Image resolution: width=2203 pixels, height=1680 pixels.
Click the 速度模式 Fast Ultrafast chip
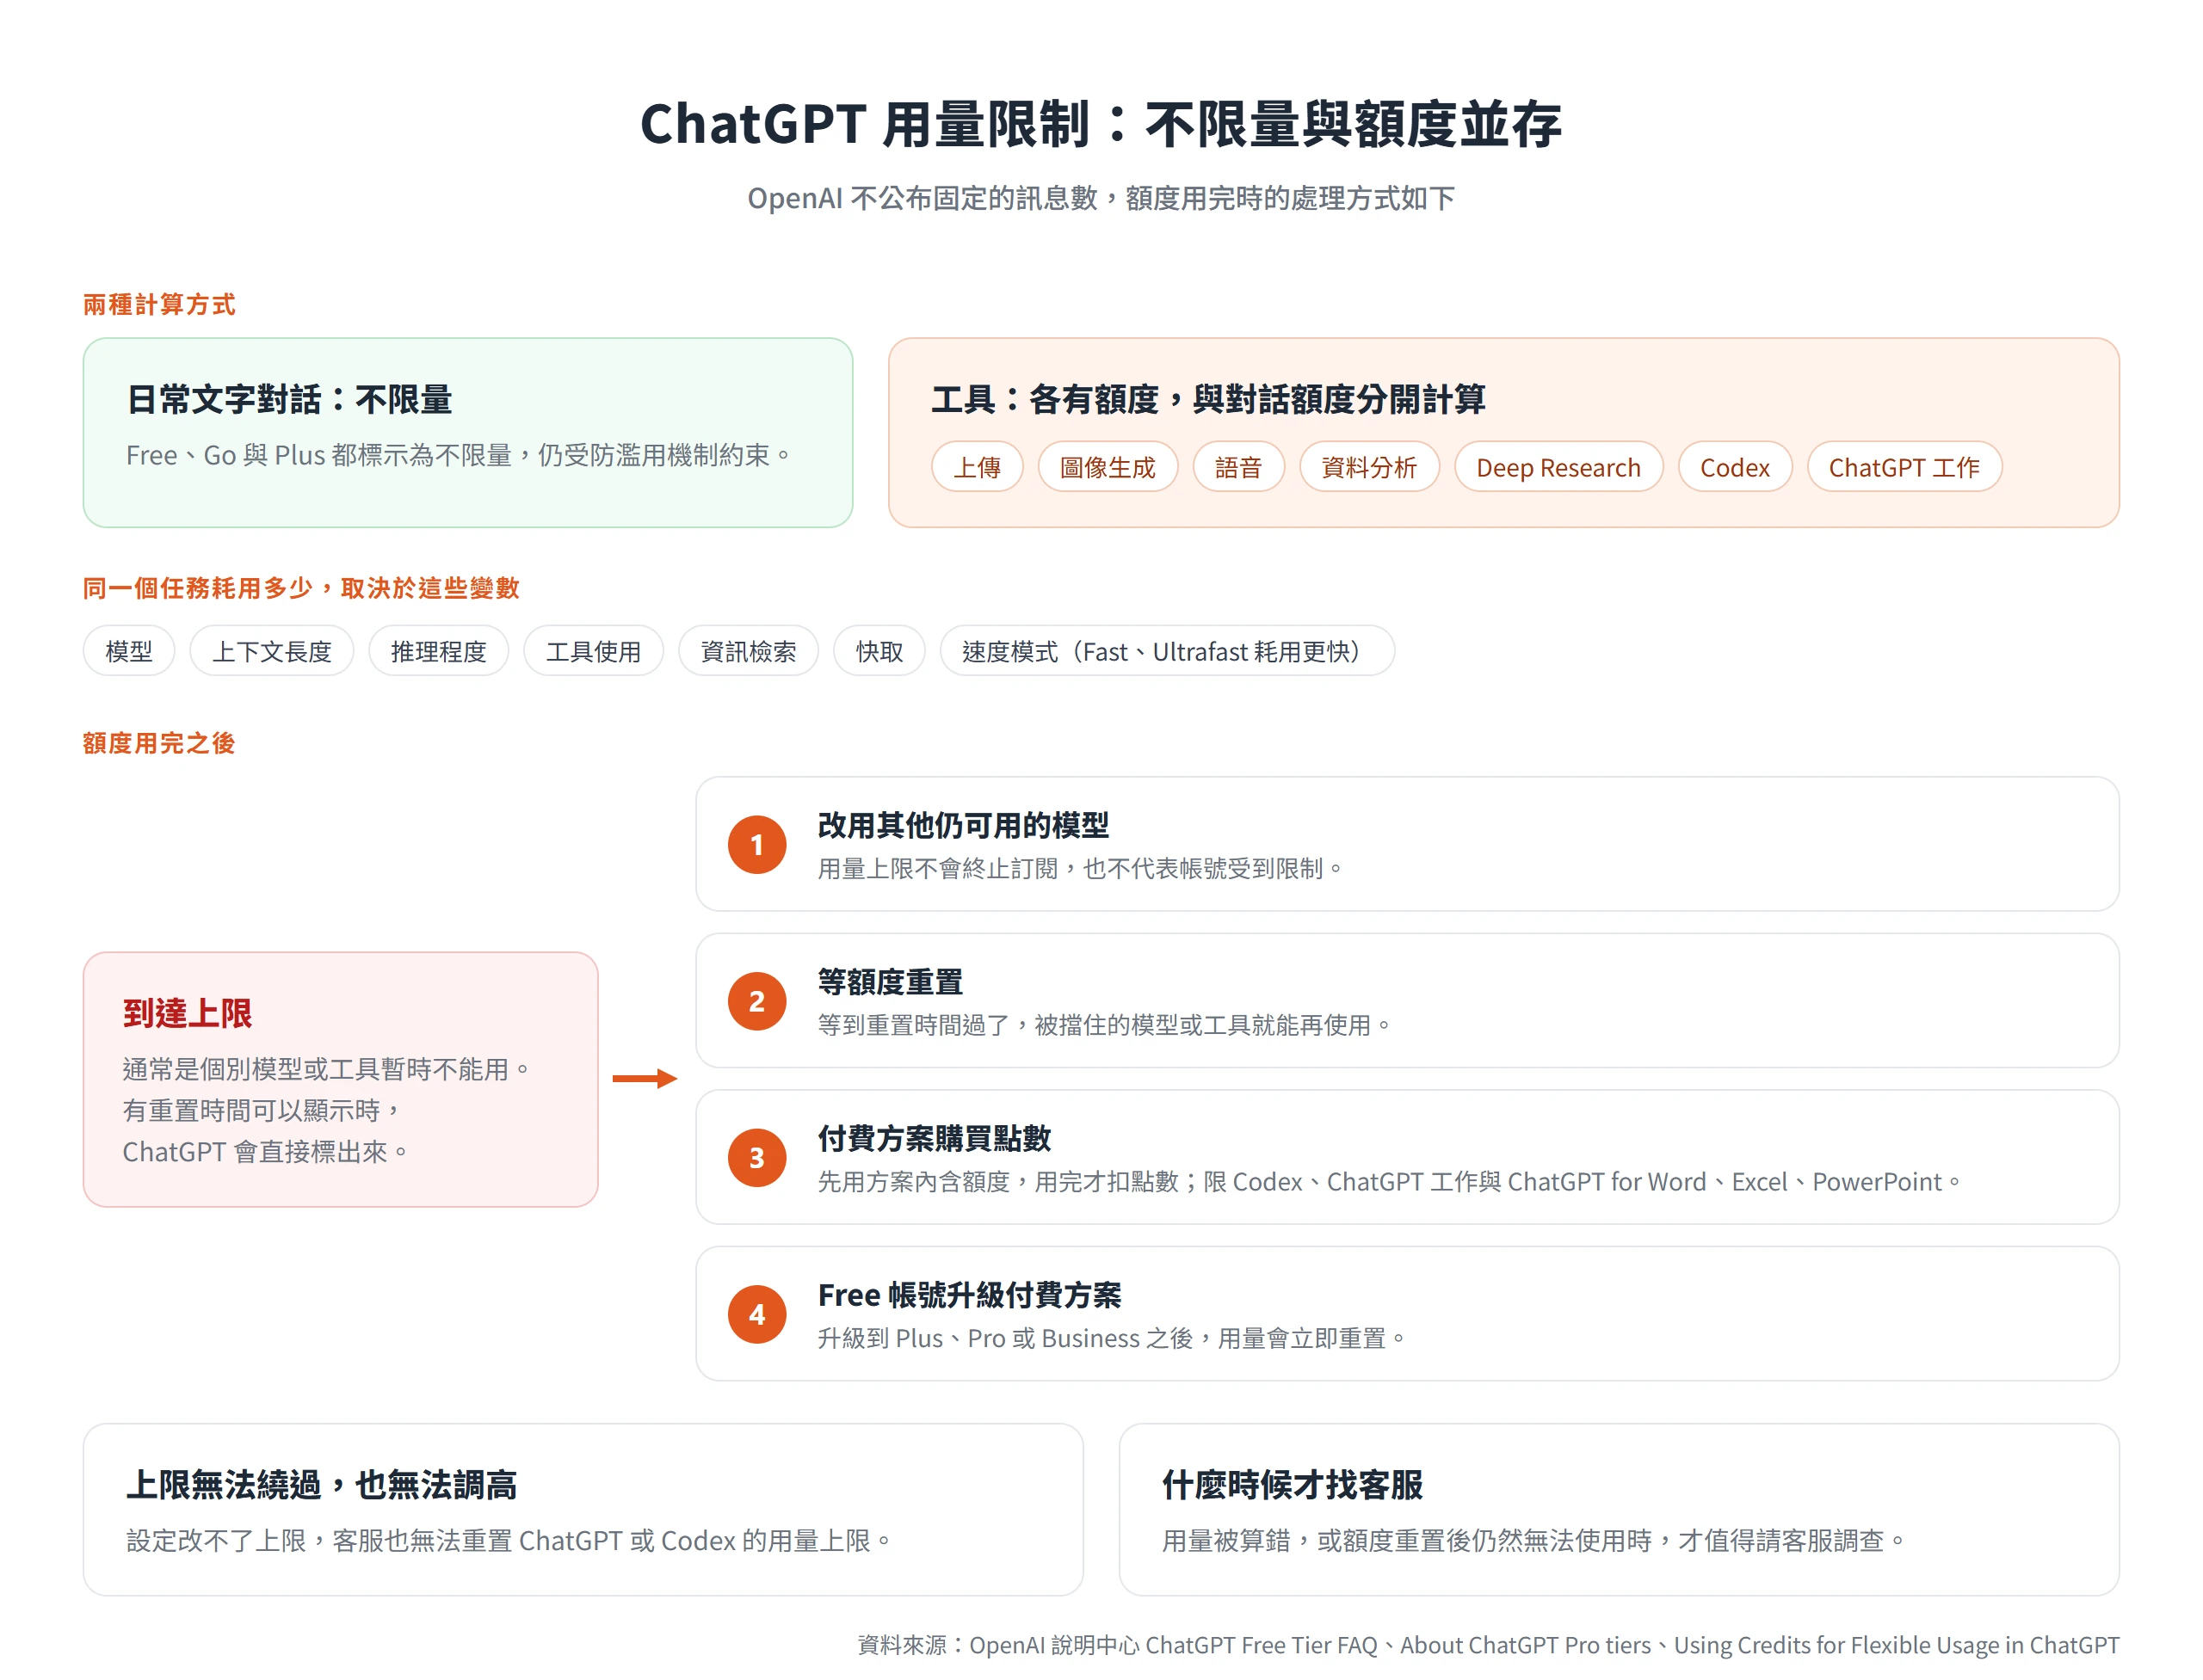[1167, 651]
